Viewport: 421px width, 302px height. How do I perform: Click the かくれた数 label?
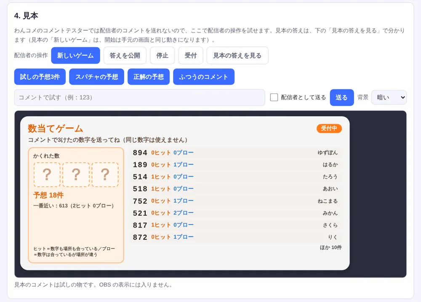[46, 156]
